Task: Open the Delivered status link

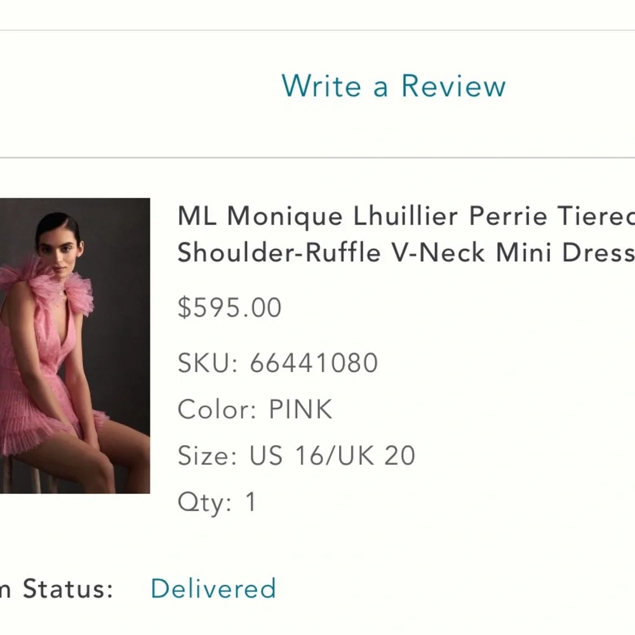Action: pyautogui.click(x=213, y=588)
